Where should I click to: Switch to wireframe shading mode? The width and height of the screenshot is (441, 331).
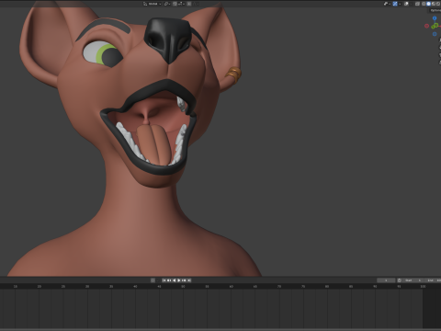(x=424, y=4)
